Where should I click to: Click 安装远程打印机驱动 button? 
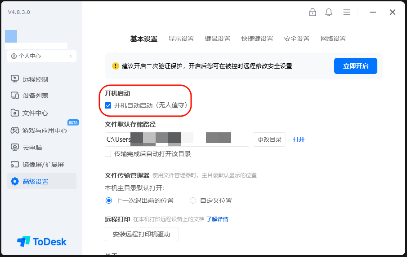point(142,234)
